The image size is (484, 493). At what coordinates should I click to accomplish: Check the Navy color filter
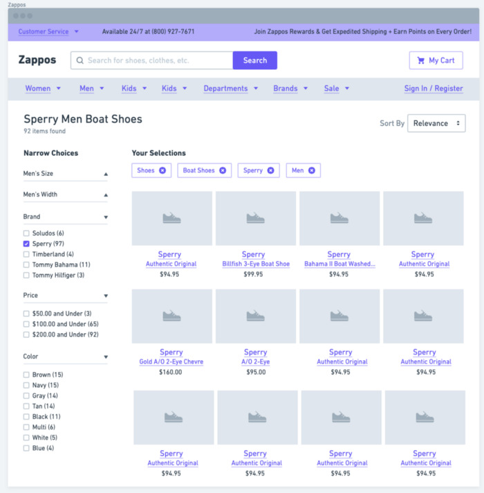pos(26,385)
